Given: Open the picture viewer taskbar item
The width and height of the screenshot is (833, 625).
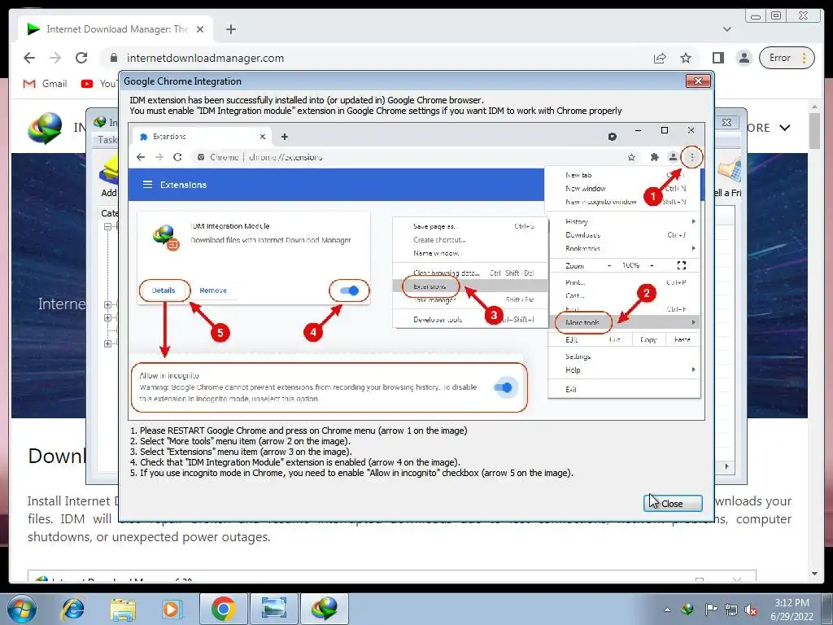Looking at the screenshot, I should click(x=274, y=609).
